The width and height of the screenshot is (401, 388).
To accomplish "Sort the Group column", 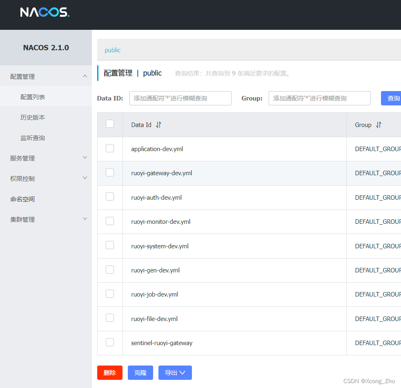I will point(379,125).
